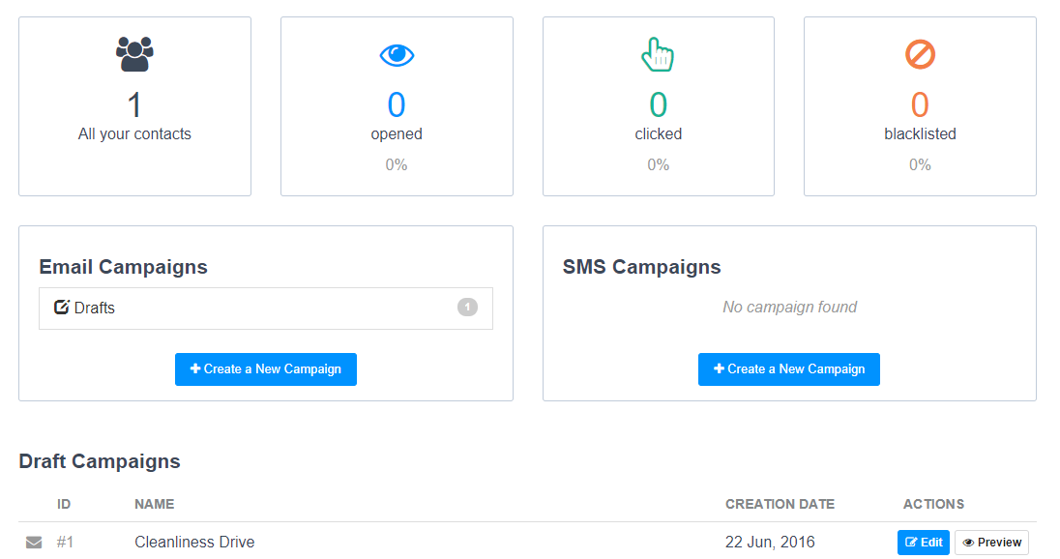This screenshot has height=559, width=1060.
Task: Click the Drafts pencil-edit icon
Action: [x=62, y=308]
